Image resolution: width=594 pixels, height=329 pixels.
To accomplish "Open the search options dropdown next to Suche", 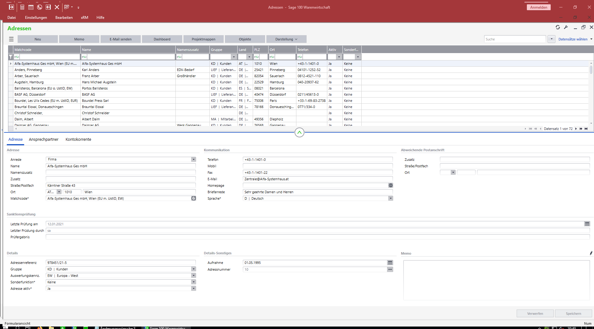I will pos(551,39).
